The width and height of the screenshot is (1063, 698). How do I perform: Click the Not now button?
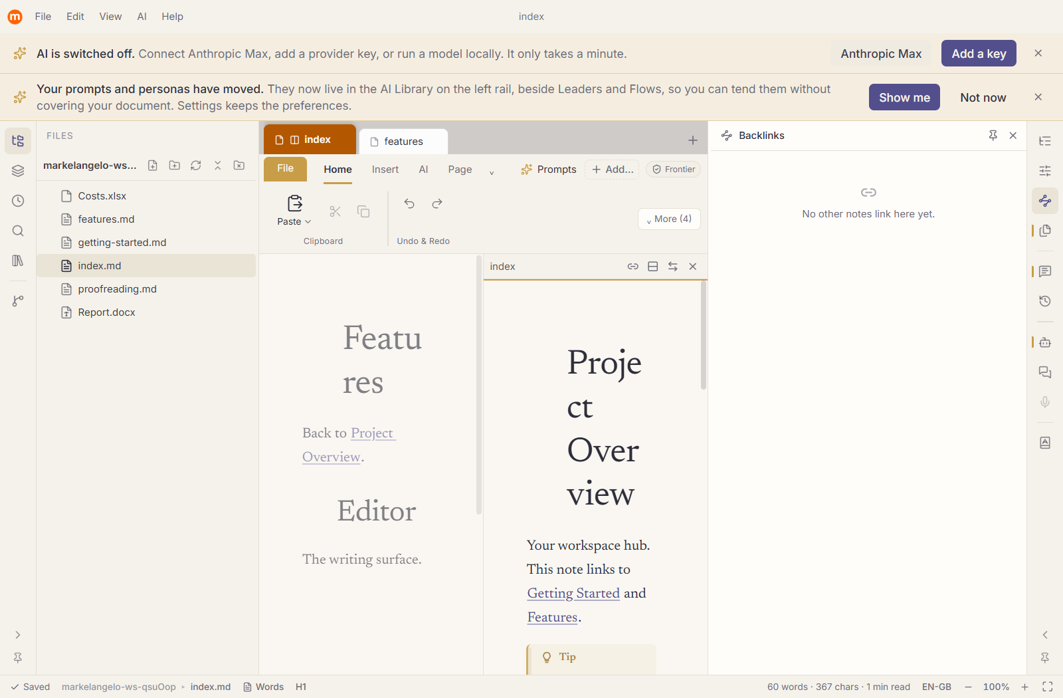click(x=983, y=98)
